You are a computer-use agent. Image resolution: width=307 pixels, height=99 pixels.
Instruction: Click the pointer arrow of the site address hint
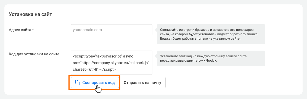click(156, 30)
